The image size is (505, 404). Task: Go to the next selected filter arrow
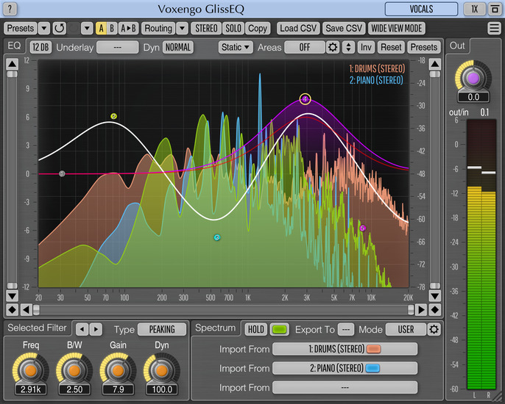[96, 329]
